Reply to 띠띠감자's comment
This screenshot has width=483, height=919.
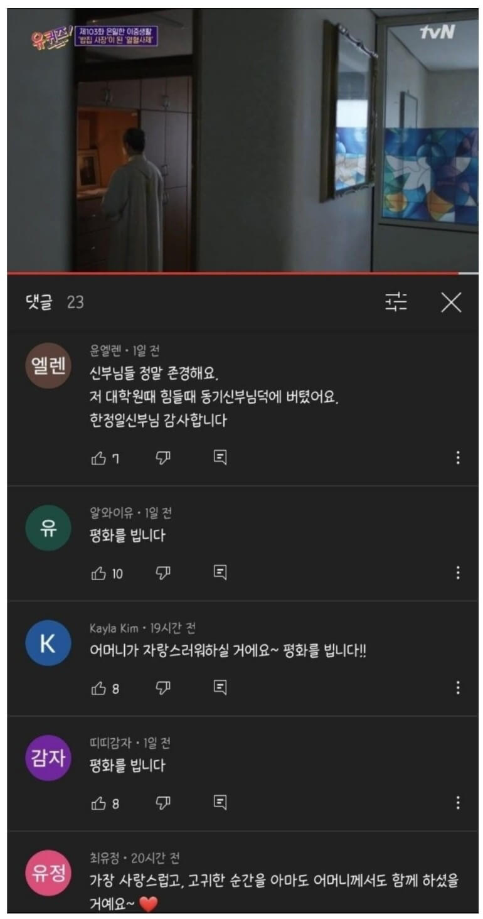220,802
